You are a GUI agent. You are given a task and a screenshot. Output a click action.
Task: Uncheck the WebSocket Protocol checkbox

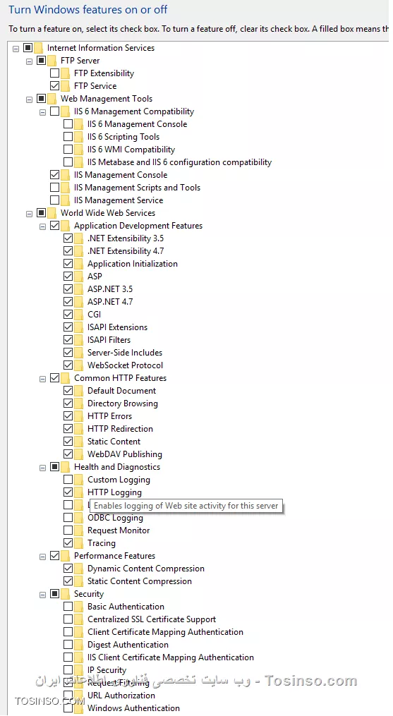[68, 365]
